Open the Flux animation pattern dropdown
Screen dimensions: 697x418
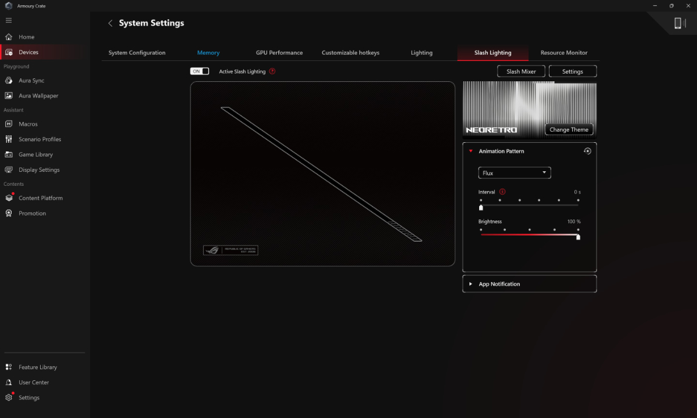coord(514,173)
